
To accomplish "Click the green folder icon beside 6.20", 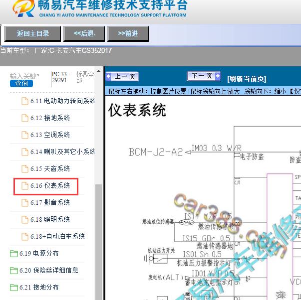I will click(14, 271).
